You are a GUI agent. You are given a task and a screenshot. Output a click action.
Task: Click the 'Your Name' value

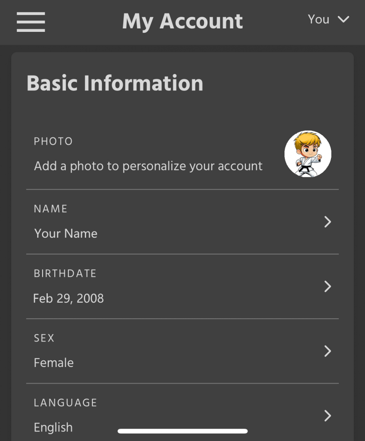point(66,233)
